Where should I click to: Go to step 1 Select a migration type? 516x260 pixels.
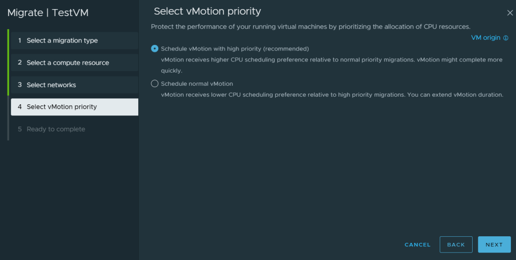point(62,40)
